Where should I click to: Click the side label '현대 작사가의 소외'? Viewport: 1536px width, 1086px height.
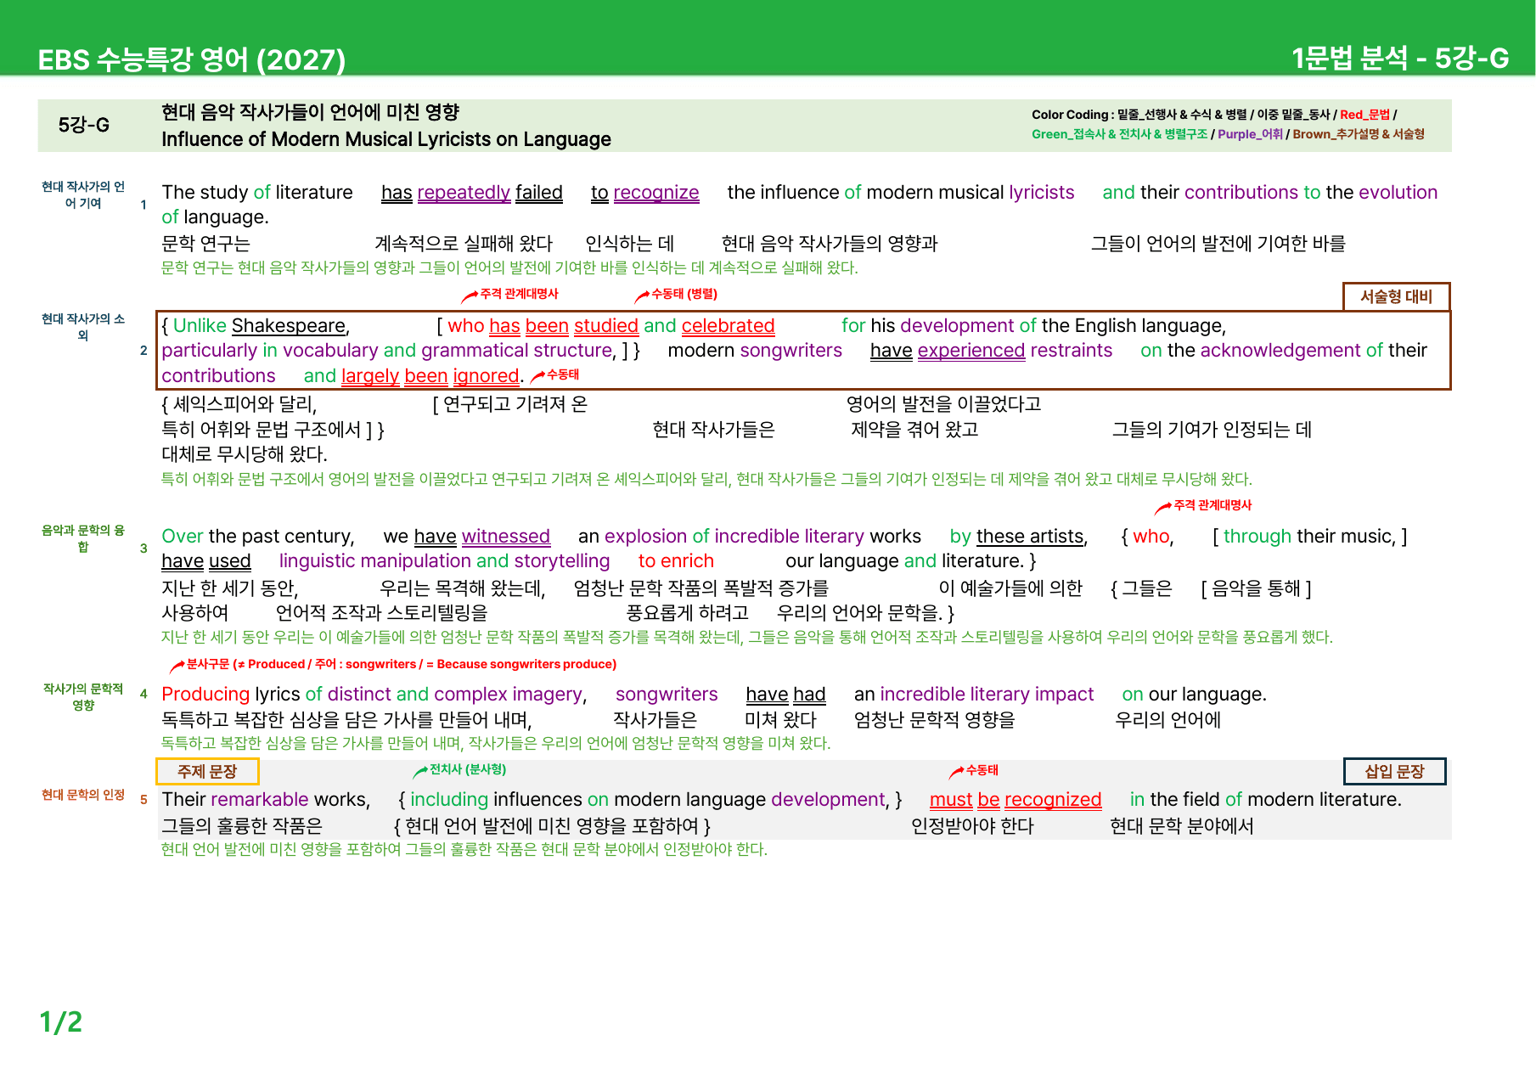pos(83,327)
